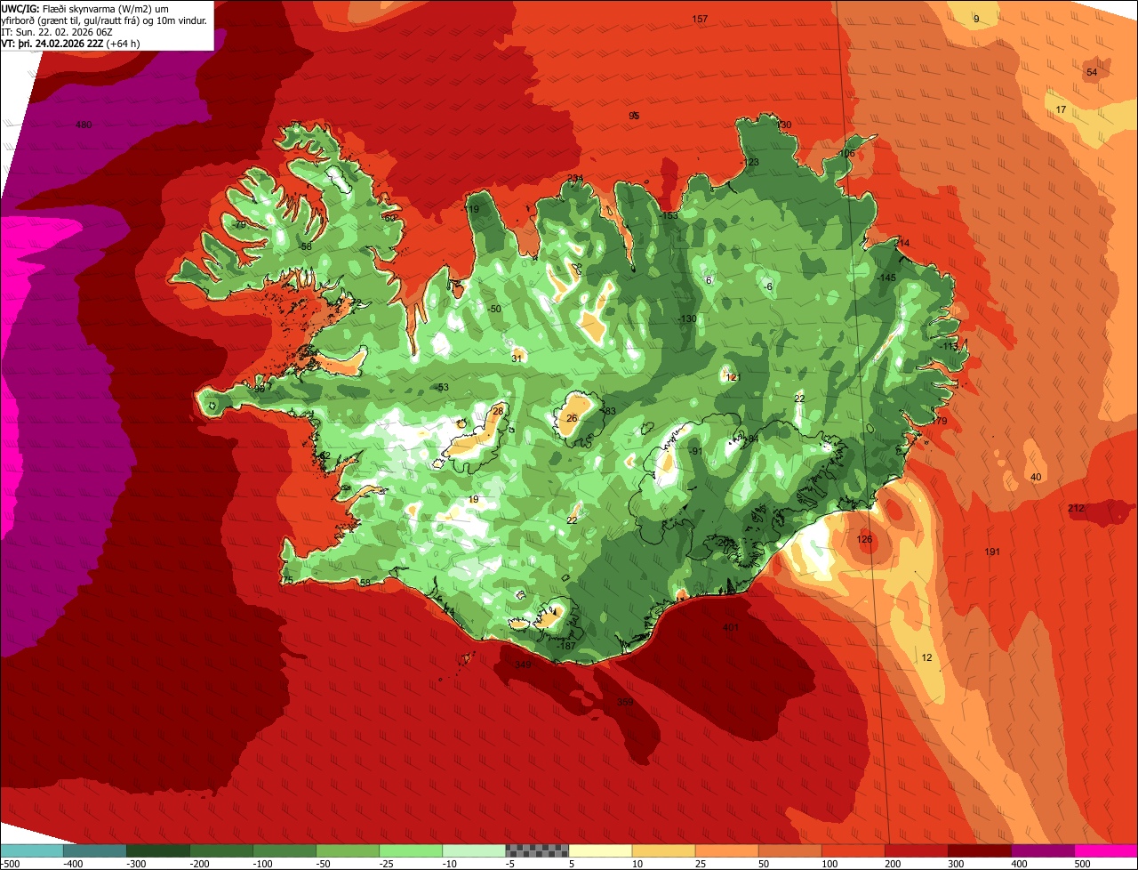The width and height of the screenshot is (1138, 870).
Task: Click the '-153' value in north Iceland
Action: [x=669, y=215]
